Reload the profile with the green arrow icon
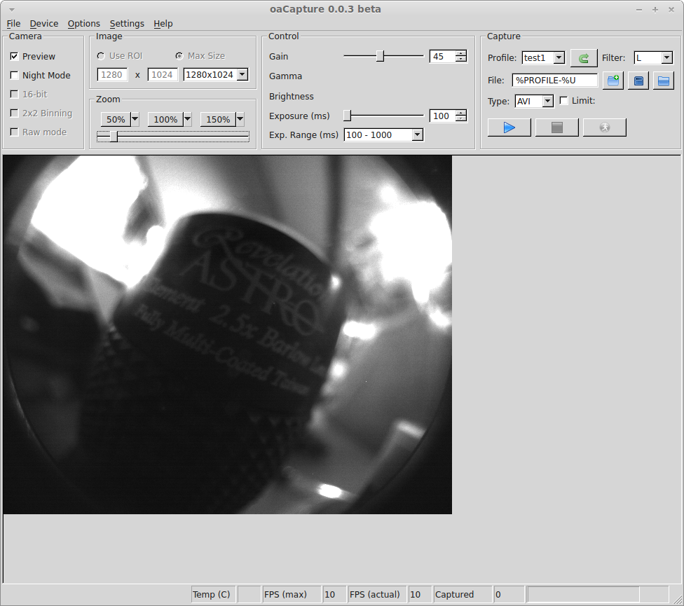The width and height of the screenshot is (684, 606). [584, 58]
